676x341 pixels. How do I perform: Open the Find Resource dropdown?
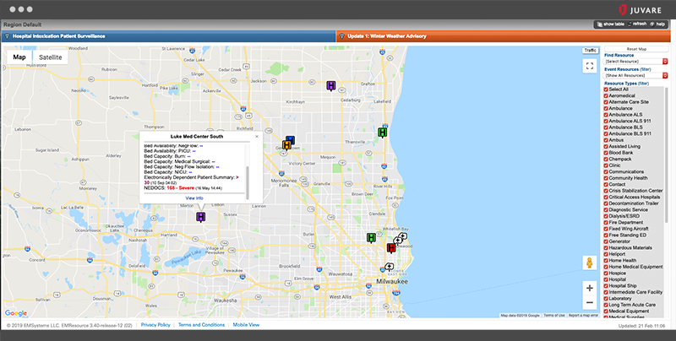point(636,62)
